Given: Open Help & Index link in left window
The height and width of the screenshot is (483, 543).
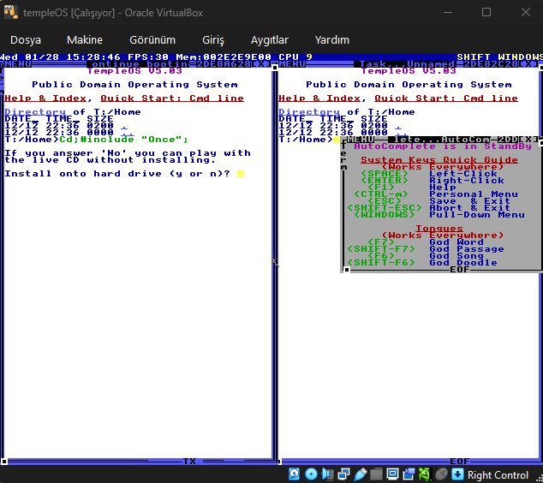Looking at the screenshot, I should tap(45, 98).
